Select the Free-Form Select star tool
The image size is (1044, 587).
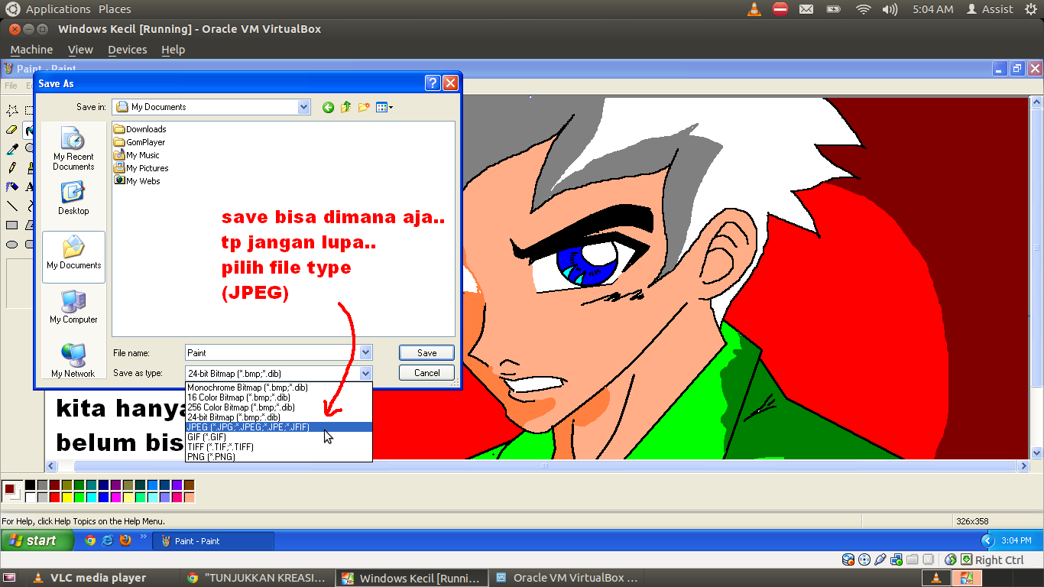coord(12,111)
